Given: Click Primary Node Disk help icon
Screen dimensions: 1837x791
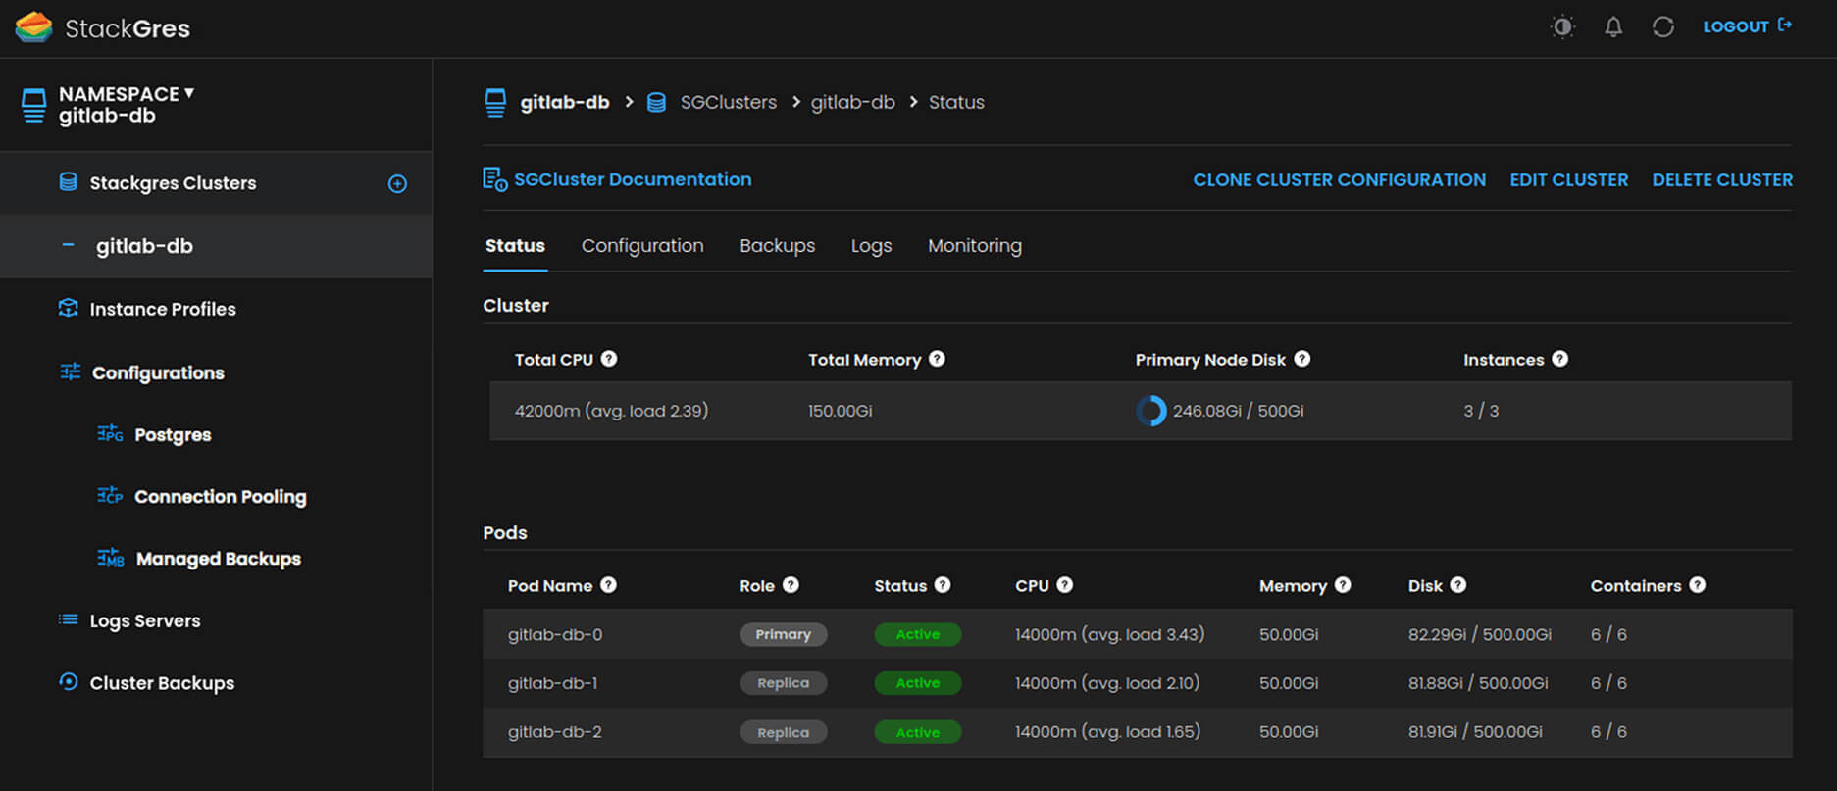Looking at the screenshot, I should tap(1301, 359).
